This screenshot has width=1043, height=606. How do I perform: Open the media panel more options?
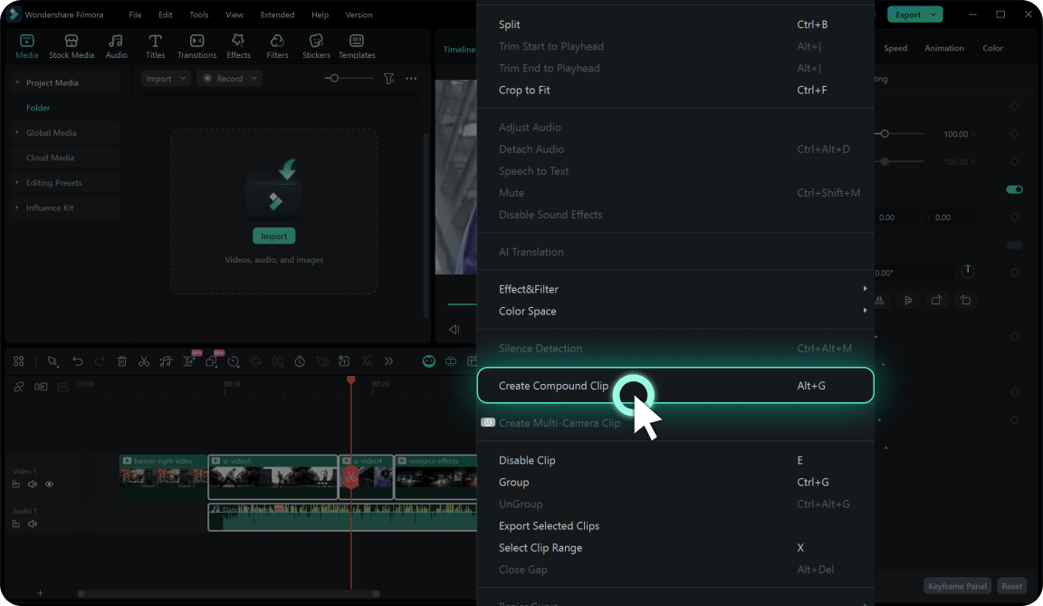tap(411, 79)
